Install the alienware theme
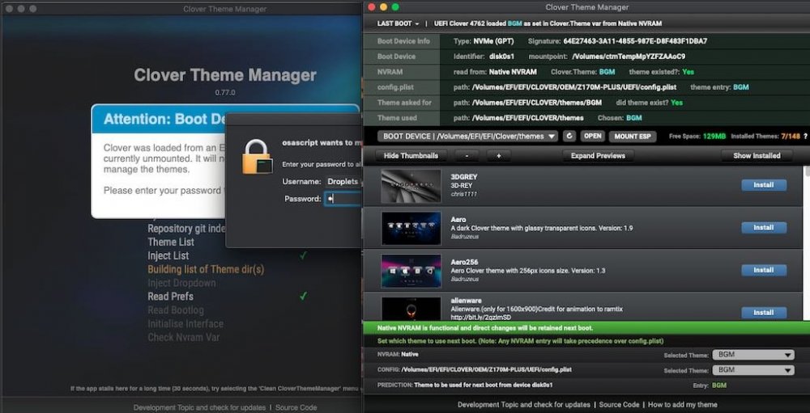This screenshot has height=413, width=810. pos(764,313)
